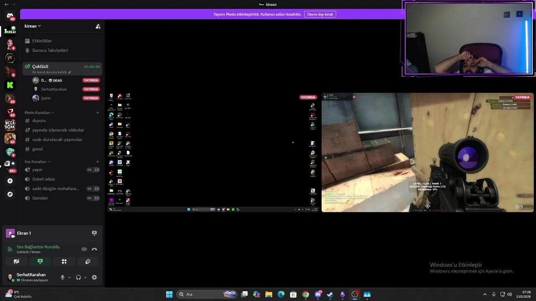The image size is (536, 301).
Task: Join the Genelev voice channel
Action: 62,198
